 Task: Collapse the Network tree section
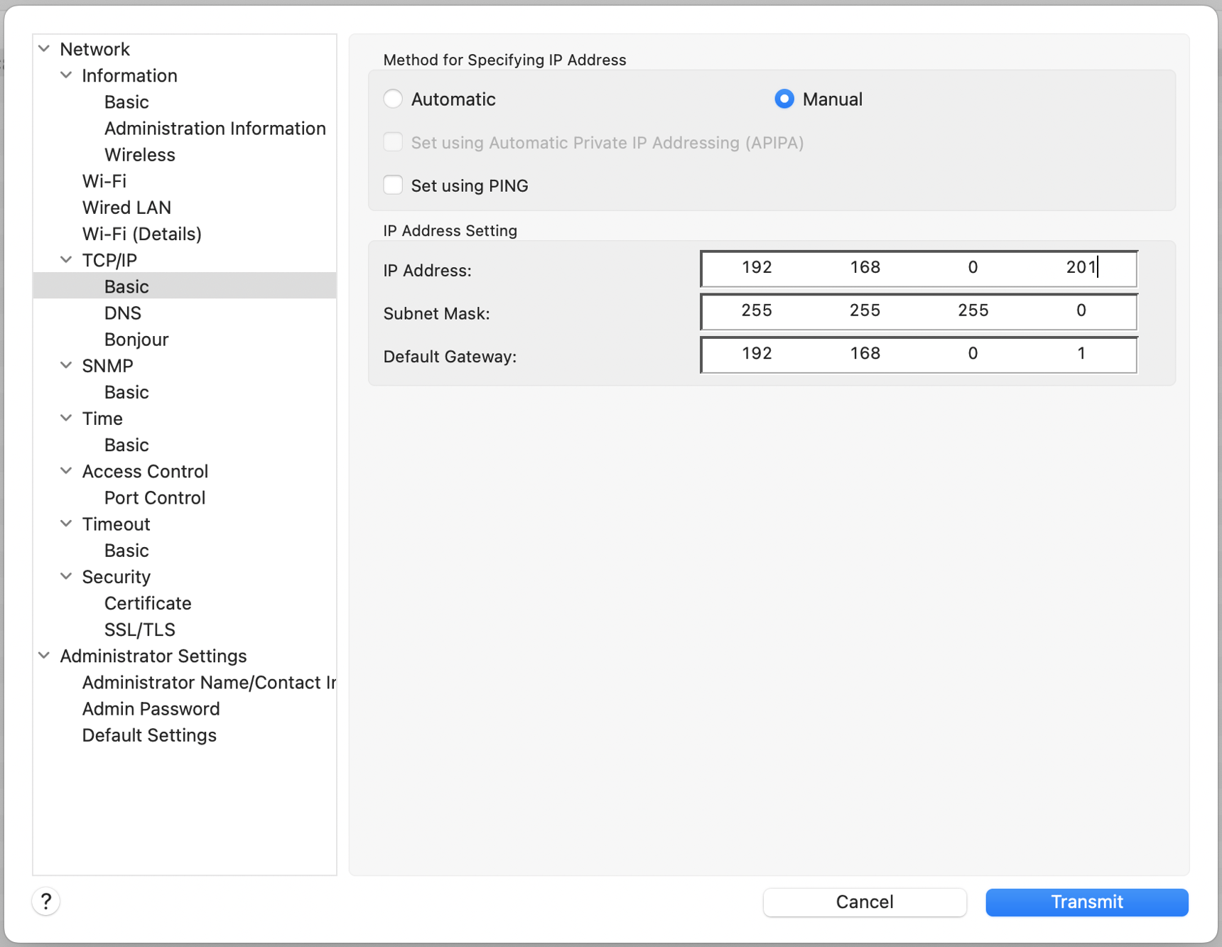point(44,48)
